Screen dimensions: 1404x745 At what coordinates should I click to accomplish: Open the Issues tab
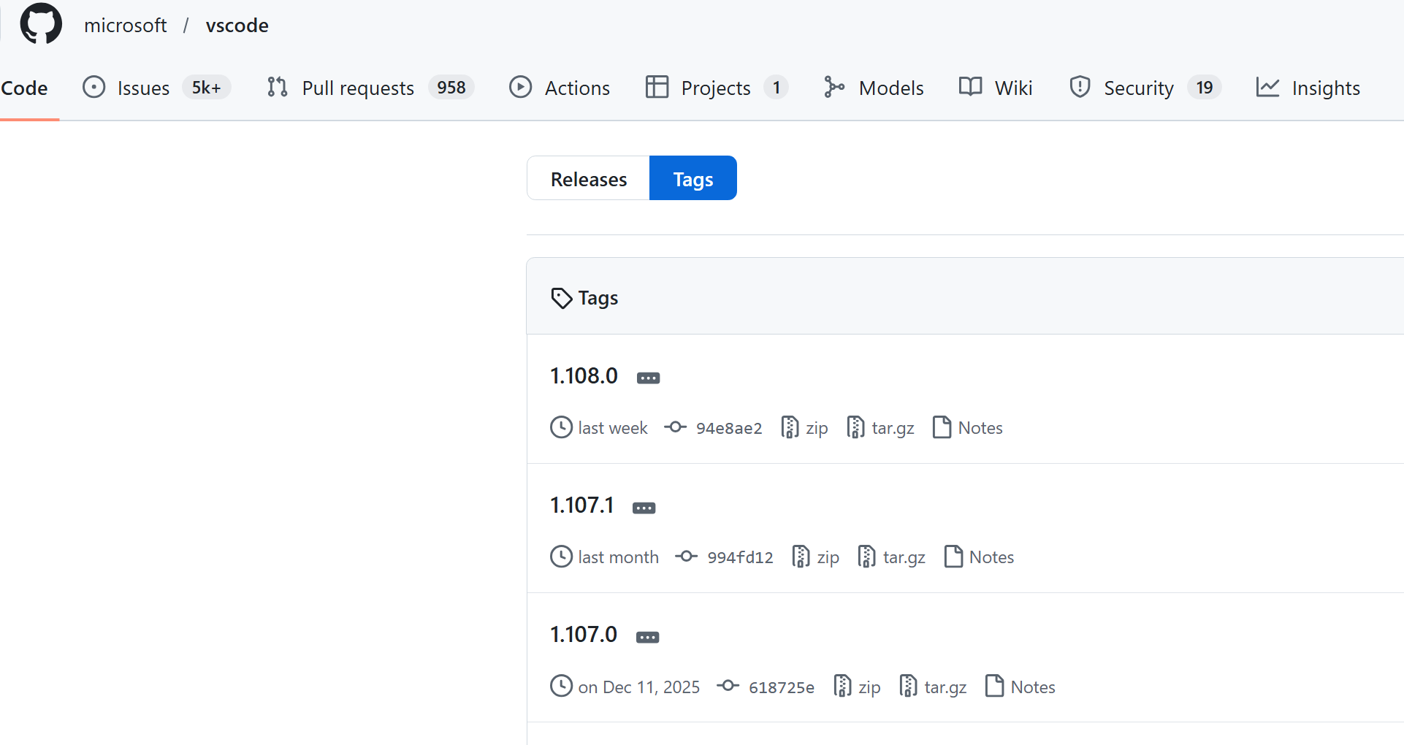pos(143,88)
